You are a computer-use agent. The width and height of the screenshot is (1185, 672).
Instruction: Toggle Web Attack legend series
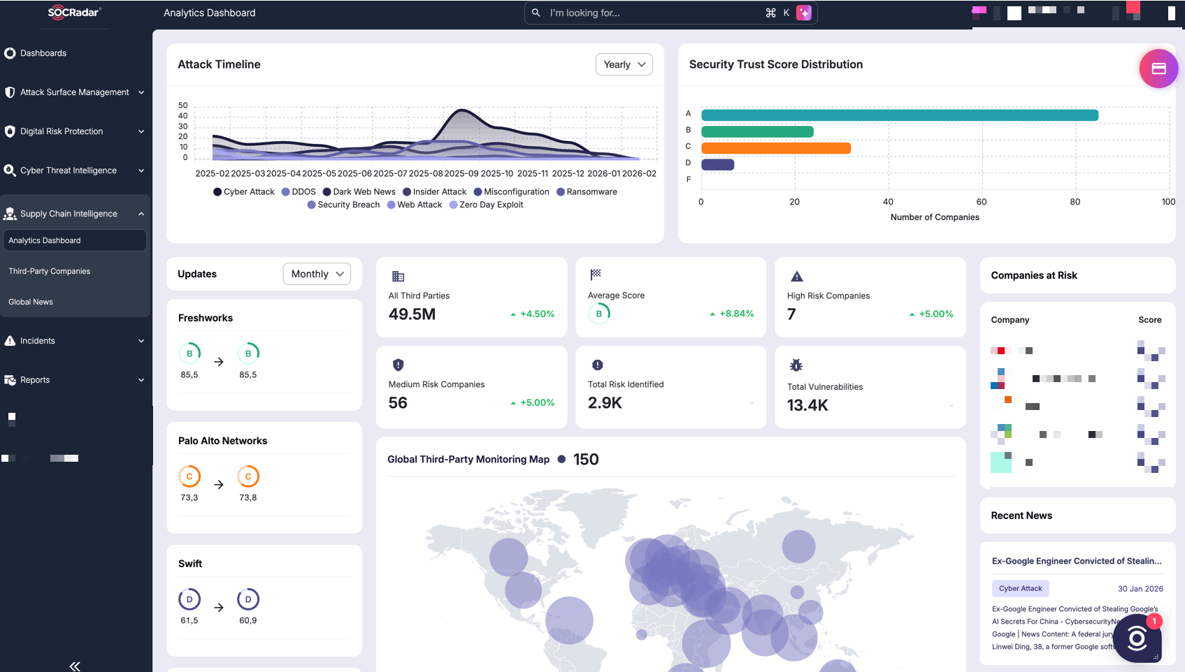[x=415, y=205]
